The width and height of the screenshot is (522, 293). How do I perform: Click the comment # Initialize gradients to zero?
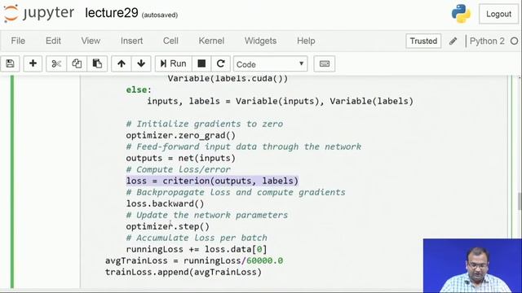coord(205,124)
